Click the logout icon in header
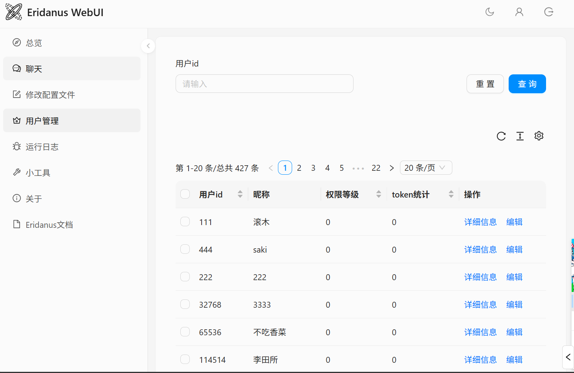This screenshot has height=373, width=574. click(549, 12)
